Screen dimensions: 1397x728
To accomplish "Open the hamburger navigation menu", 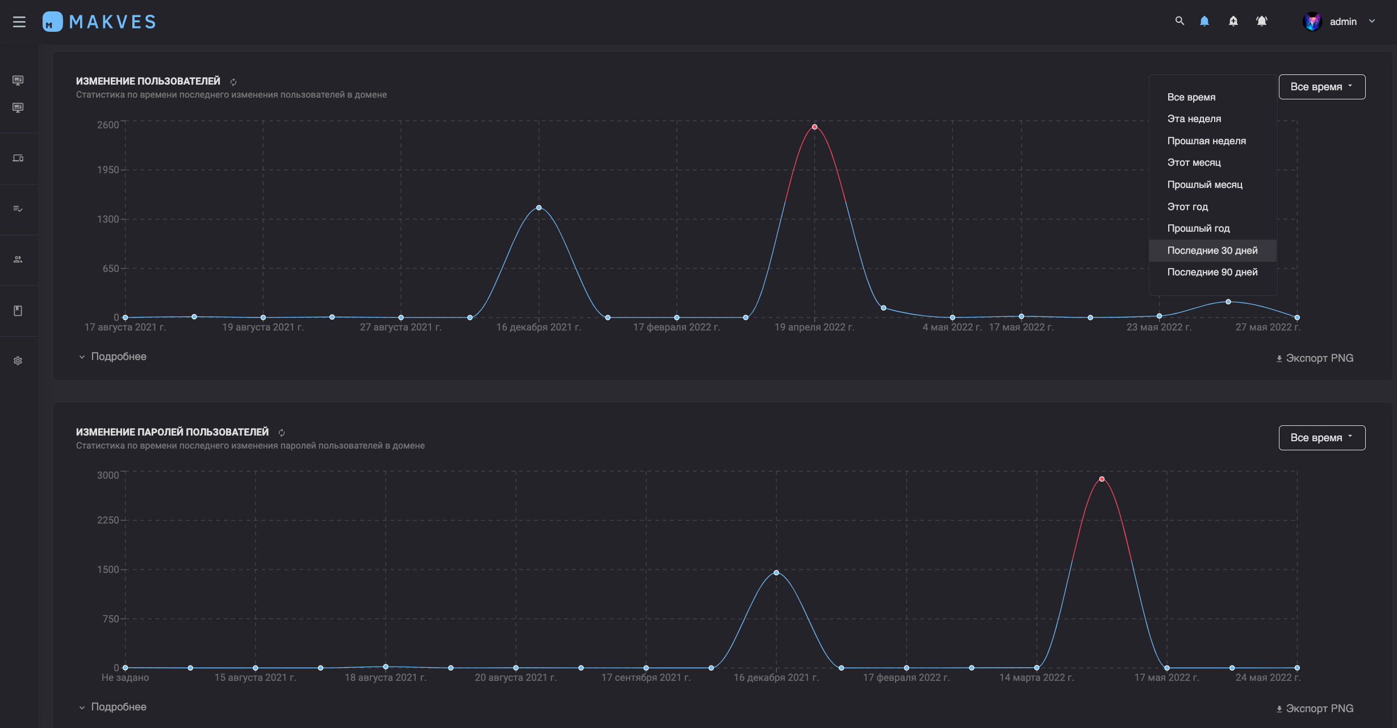I will tap(19, 22).
